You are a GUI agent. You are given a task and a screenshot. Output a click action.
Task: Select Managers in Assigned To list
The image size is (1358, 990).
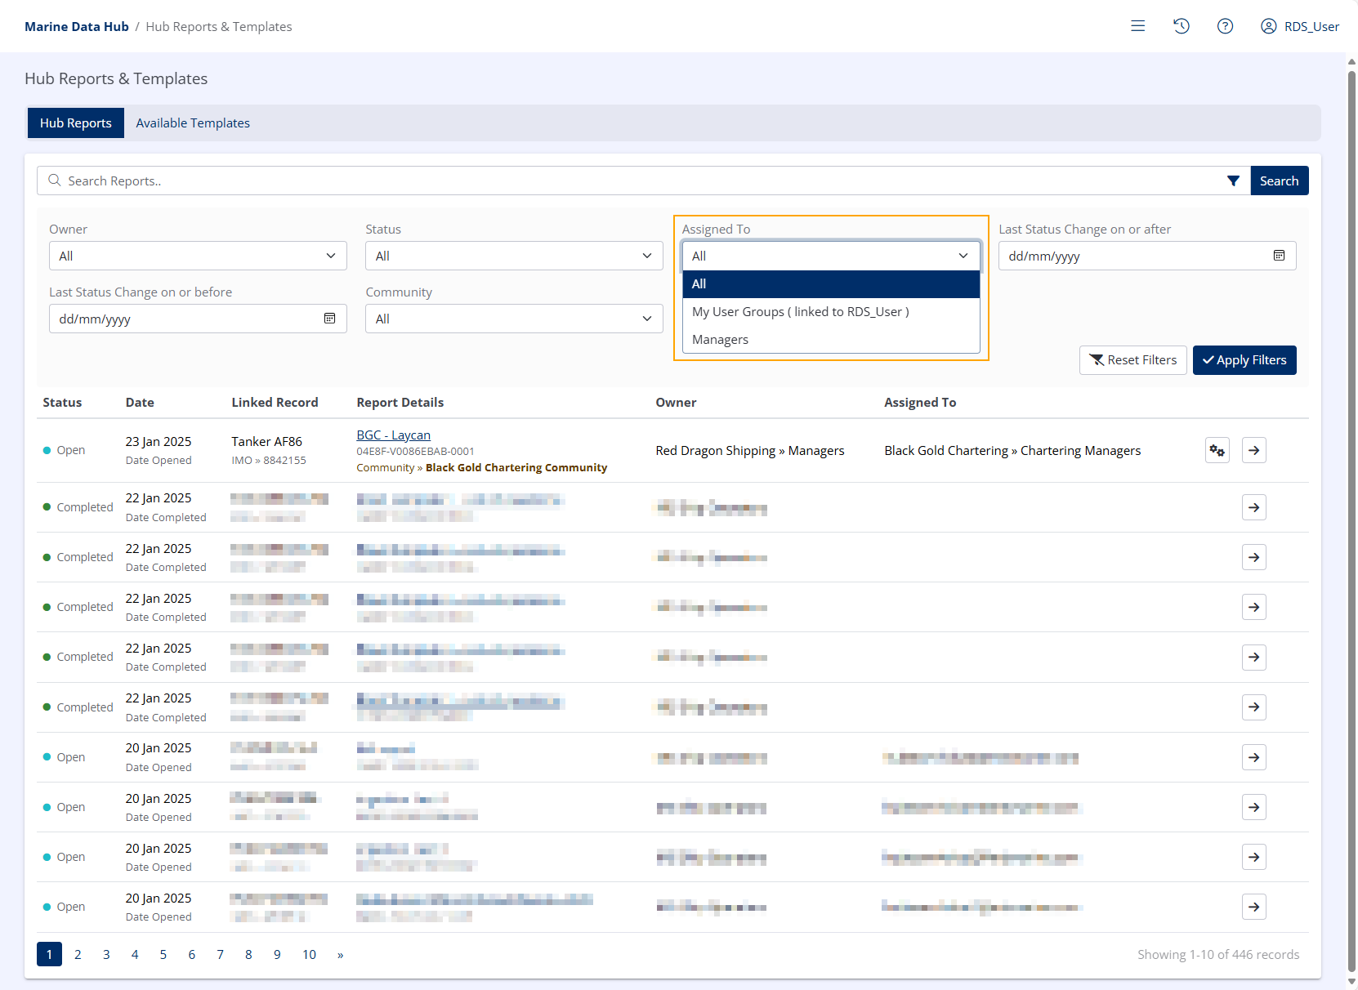[x=720, y=340]
